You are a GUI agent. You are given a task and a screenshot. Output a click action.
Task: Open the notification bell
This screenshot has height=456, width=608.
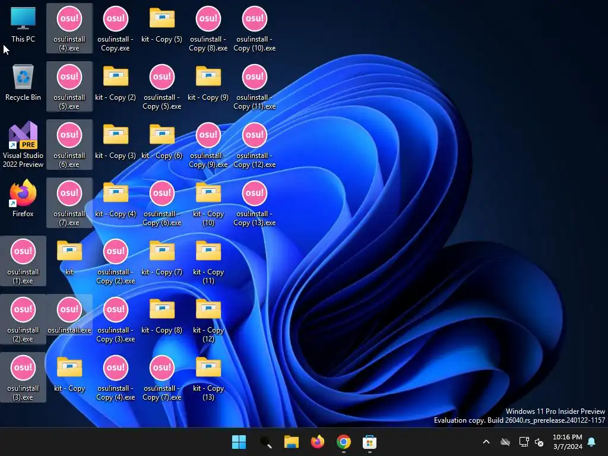coord(592,442)
